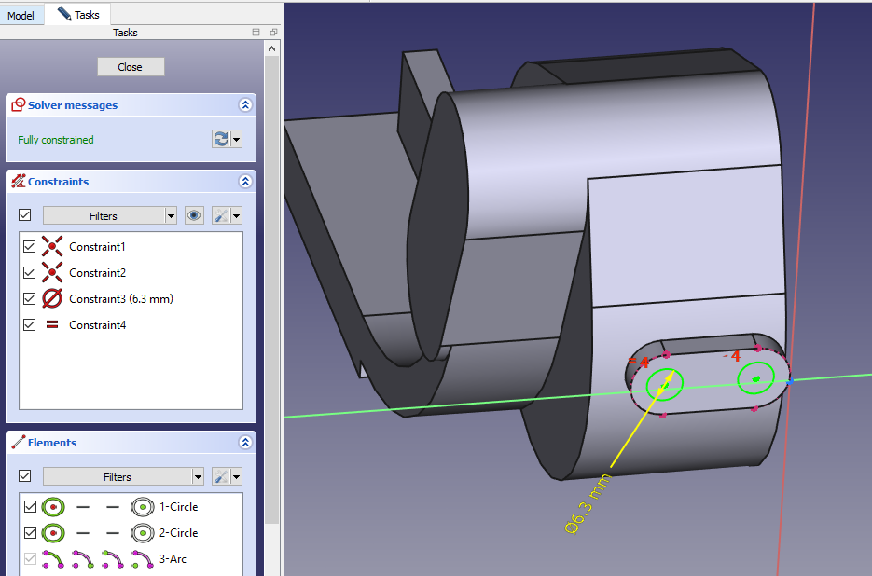Toggle constraint visibility eye icon

pyautogui.click(x=194, y=215)
